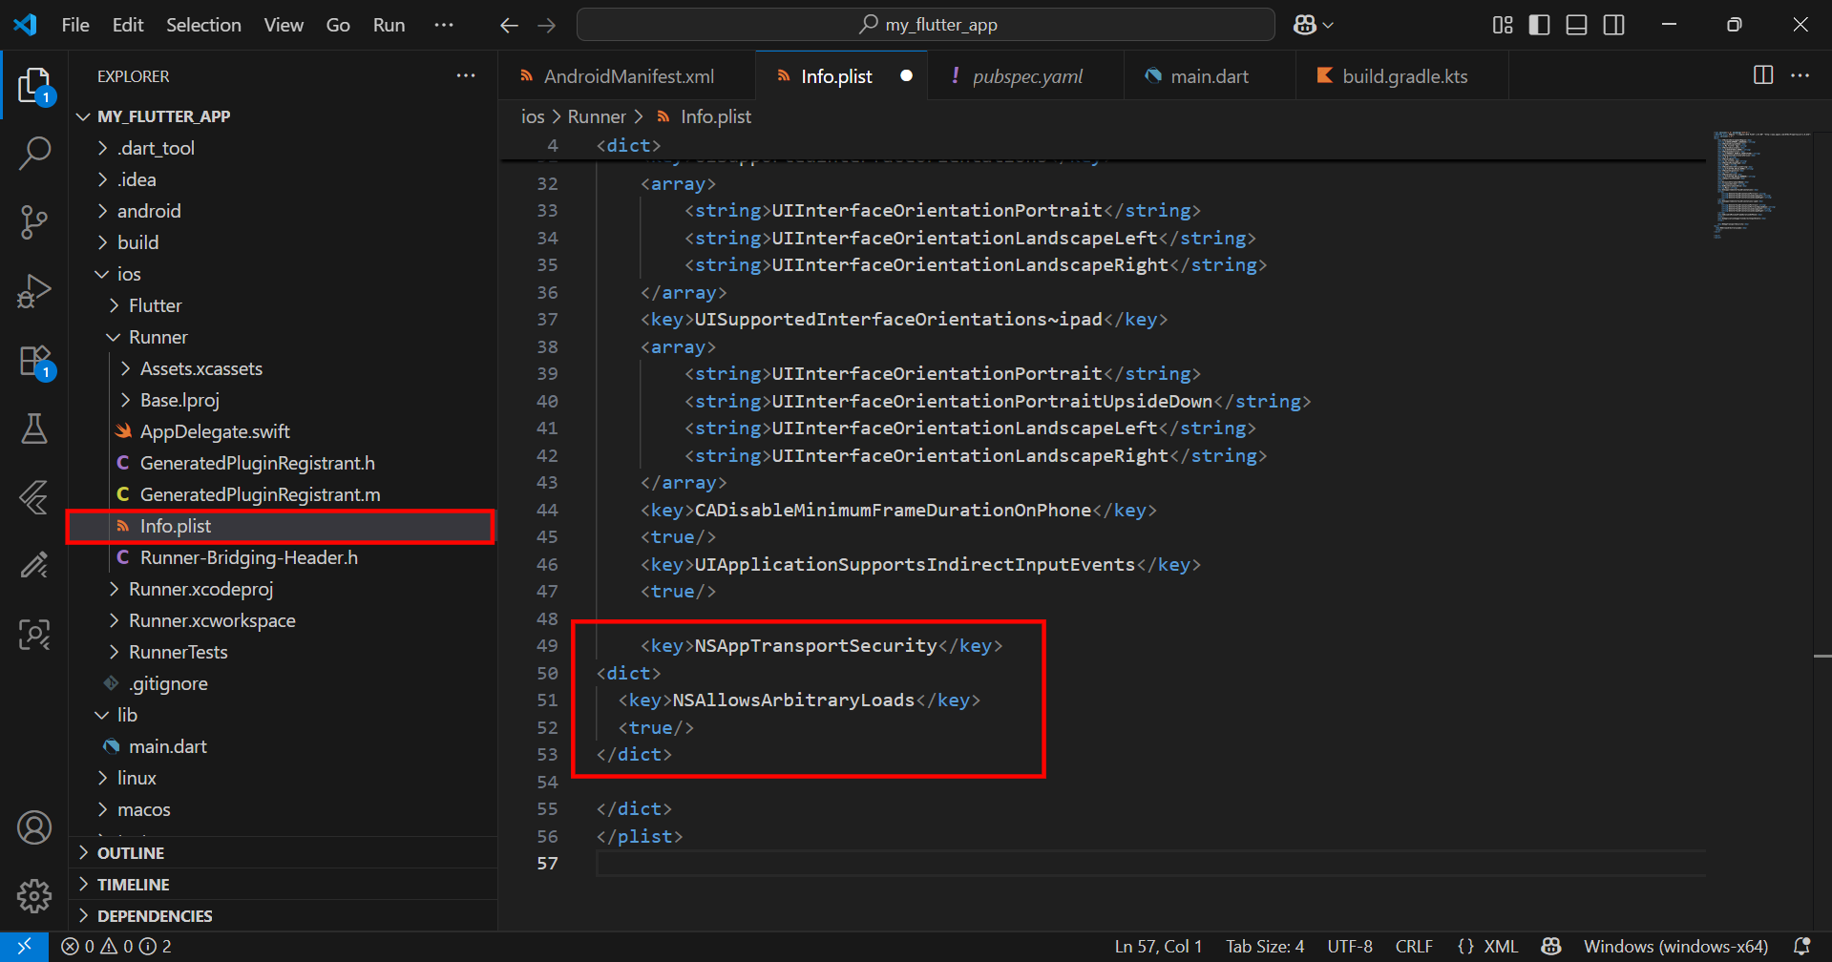Viewport: 1832px width, 962px height.
Task: Open problems errors and warnings indicator
Action: tap(116, 947)
